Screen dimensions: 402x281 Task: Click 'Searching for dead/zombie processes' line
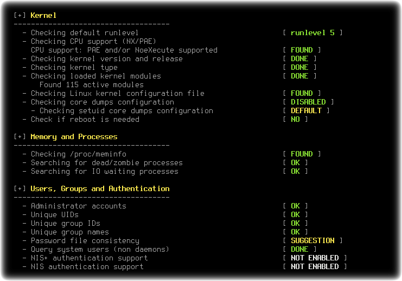point(103,163)
